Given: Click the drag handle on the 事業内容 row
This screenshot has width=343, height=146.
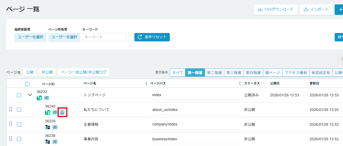Looking at the screenshot, I should [x=11, y=139].
